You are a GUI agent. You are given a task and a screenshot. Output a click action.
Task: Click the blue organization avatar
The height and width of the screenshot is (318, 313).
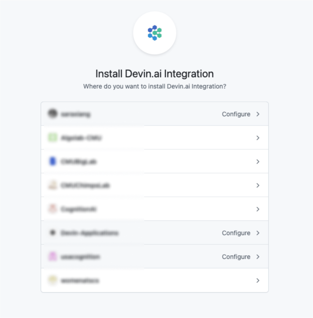[53, 161]
